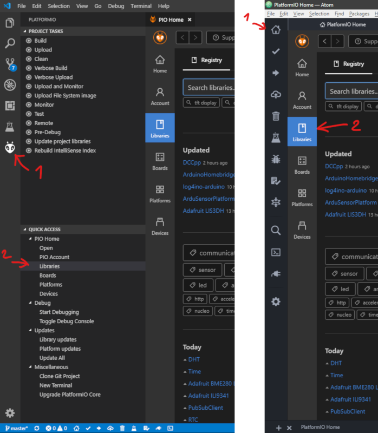Open the File menu in VS Code
The image size is (378, 433).
pos(21,6)
